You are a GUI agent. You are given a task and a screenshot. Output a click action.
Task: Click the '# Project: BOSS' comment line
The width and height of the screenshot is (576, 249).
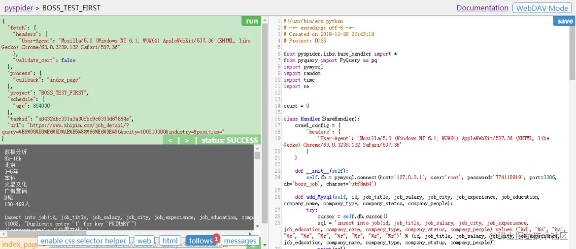pos(305,41)
